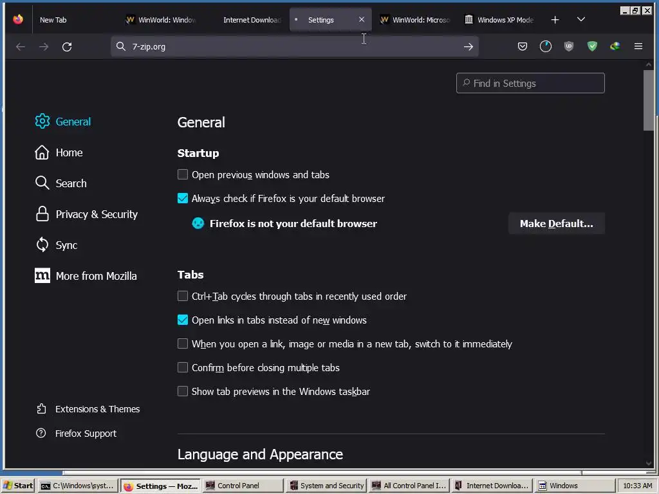Viewport: 659px width, 494px height.
Task: Switch to the New Tab tab
Action: click(x=75, y=20)
